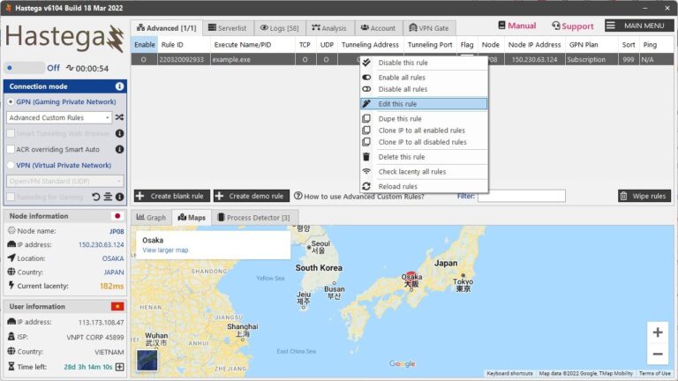This screenshot has width=678, height=381.
Task: Click Wipe rules button
Action: pos(644,196)
